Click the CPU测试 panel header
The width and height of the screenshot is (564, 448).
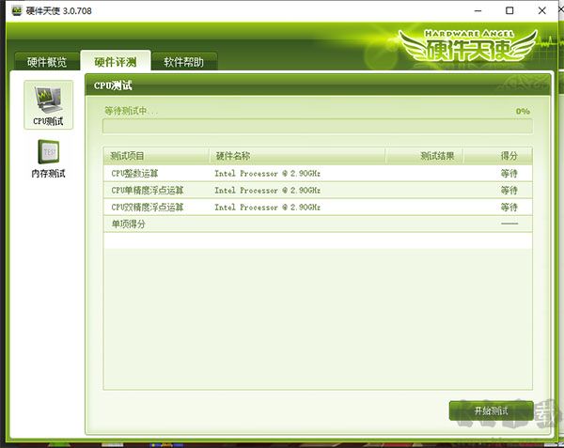[x=318, y=85]
